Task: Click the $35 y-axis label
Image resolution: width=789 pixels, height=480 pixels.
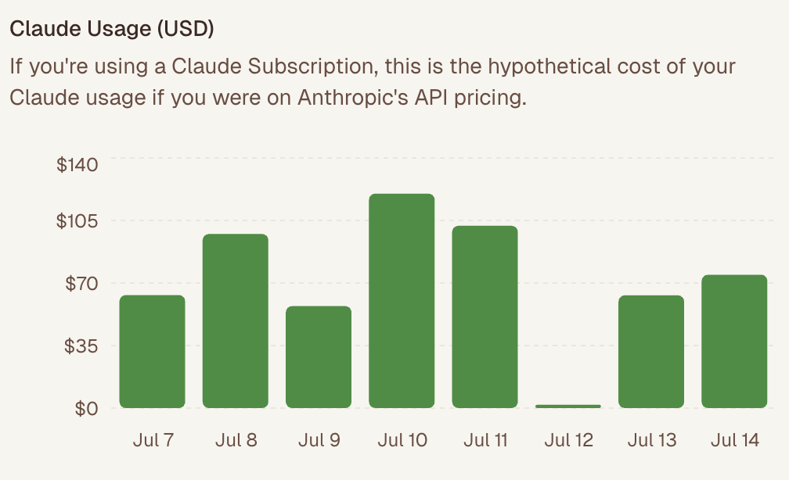Action: (x=80, y=346)
